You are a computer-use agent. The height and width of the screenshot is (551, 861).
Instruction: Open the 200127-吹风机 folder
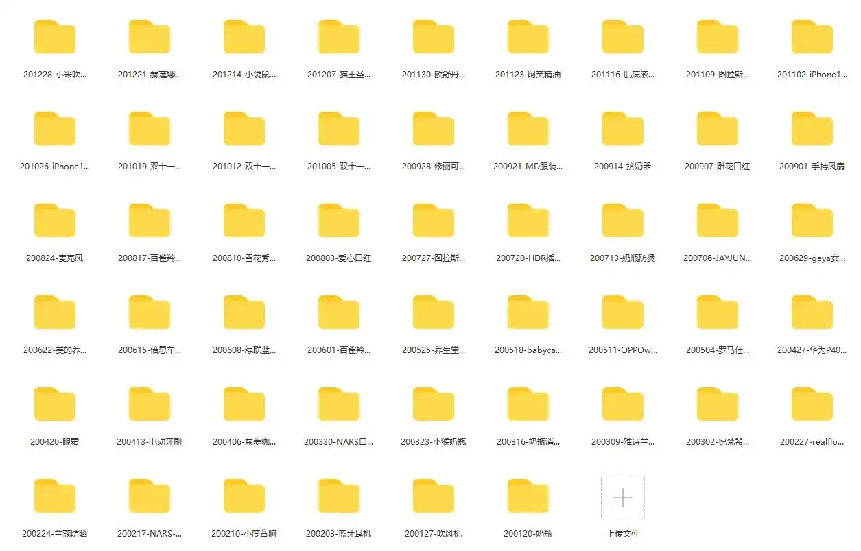pos(433,496)
